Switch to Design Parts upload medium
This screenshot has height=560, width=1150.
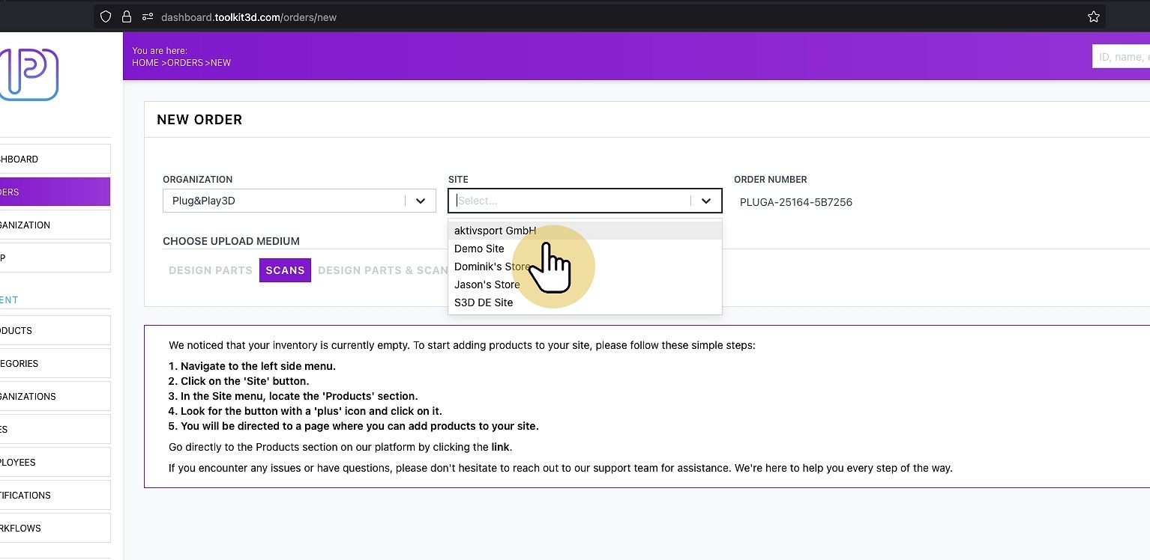pos(211,270)
